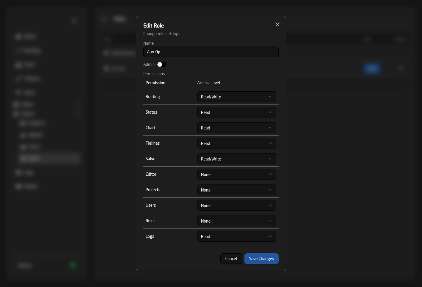The width and height of the screenshot is (422, 287).
Task: Open Tielines access level dropdown
Action: tap(237, 143)
